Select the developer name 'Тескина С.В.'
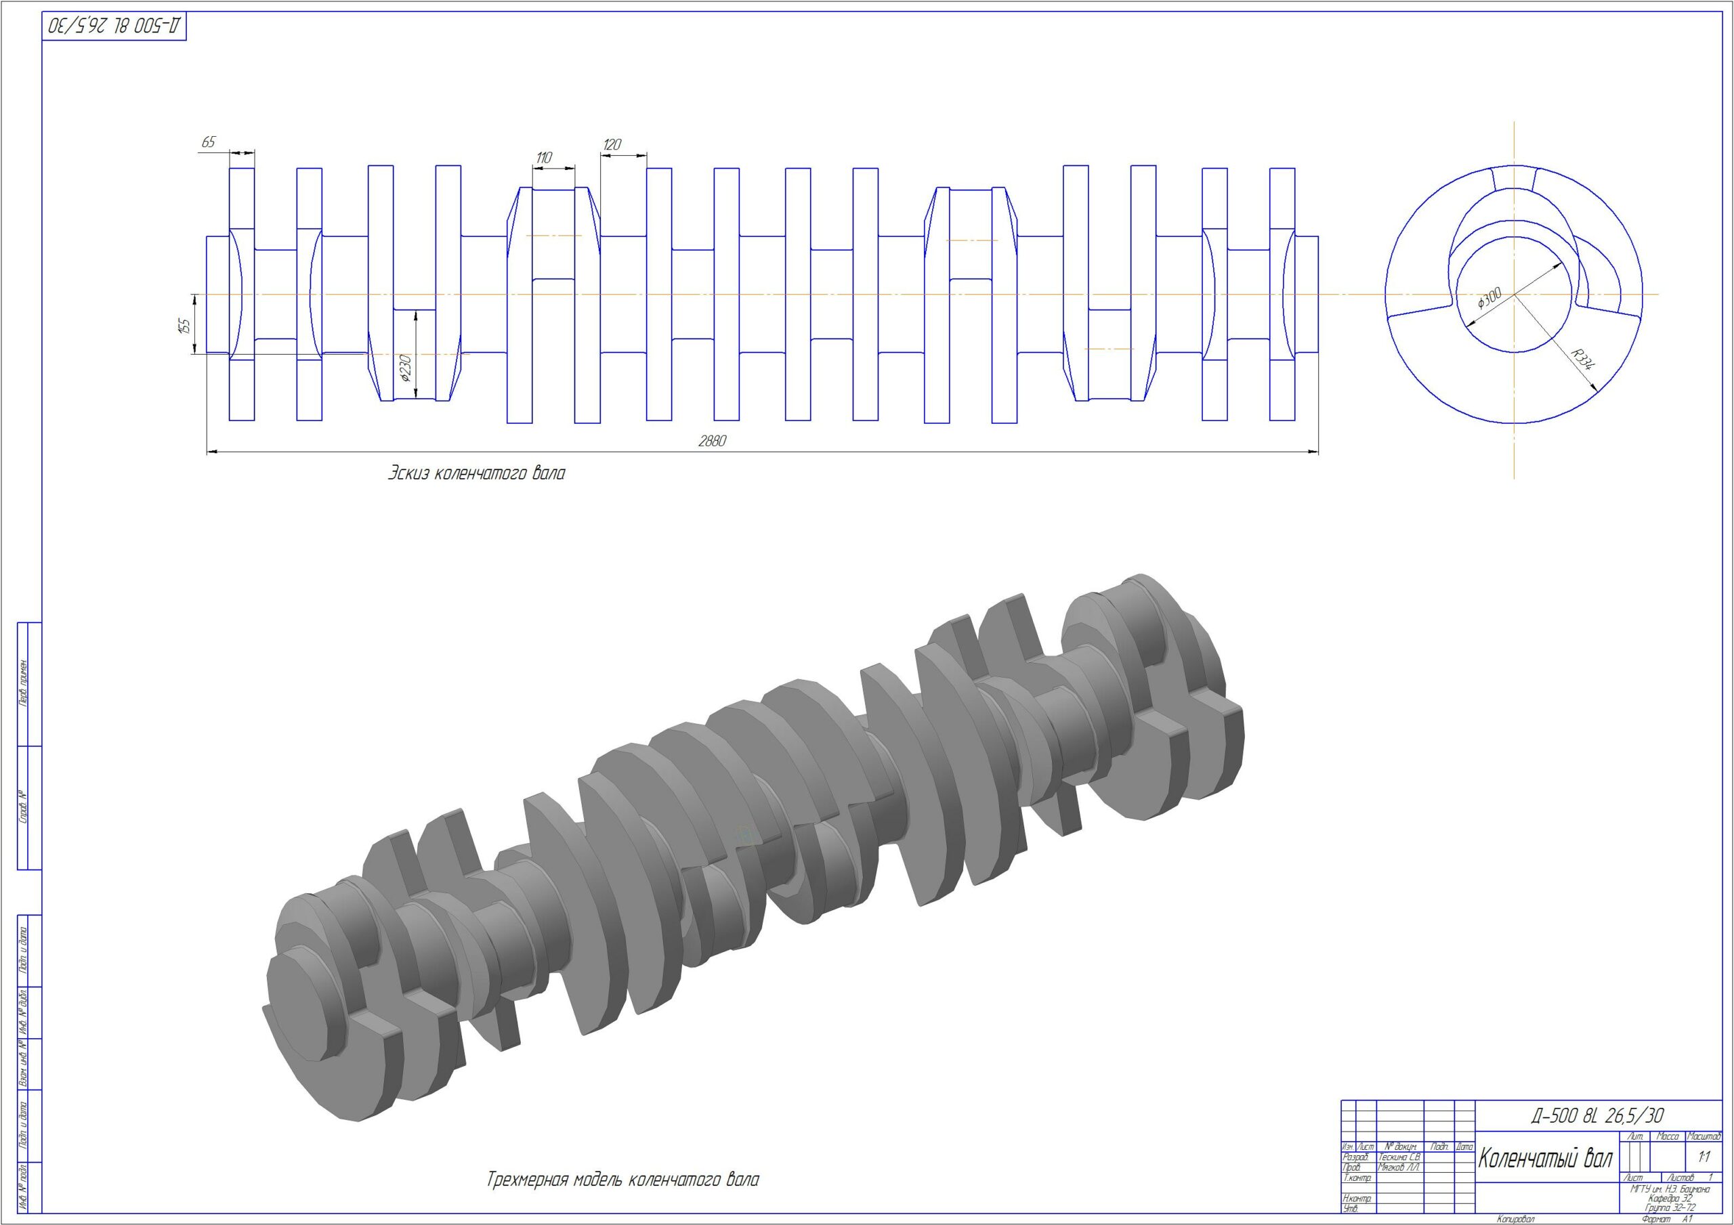 coord(1399,1157)
